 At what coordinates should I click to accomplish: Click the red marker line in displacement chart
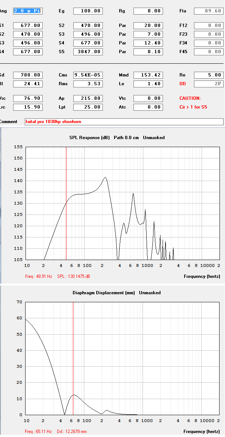tap(73, 358)
